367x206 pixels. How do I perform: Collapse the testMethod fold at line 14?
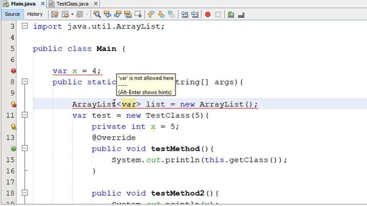(25, 148)
